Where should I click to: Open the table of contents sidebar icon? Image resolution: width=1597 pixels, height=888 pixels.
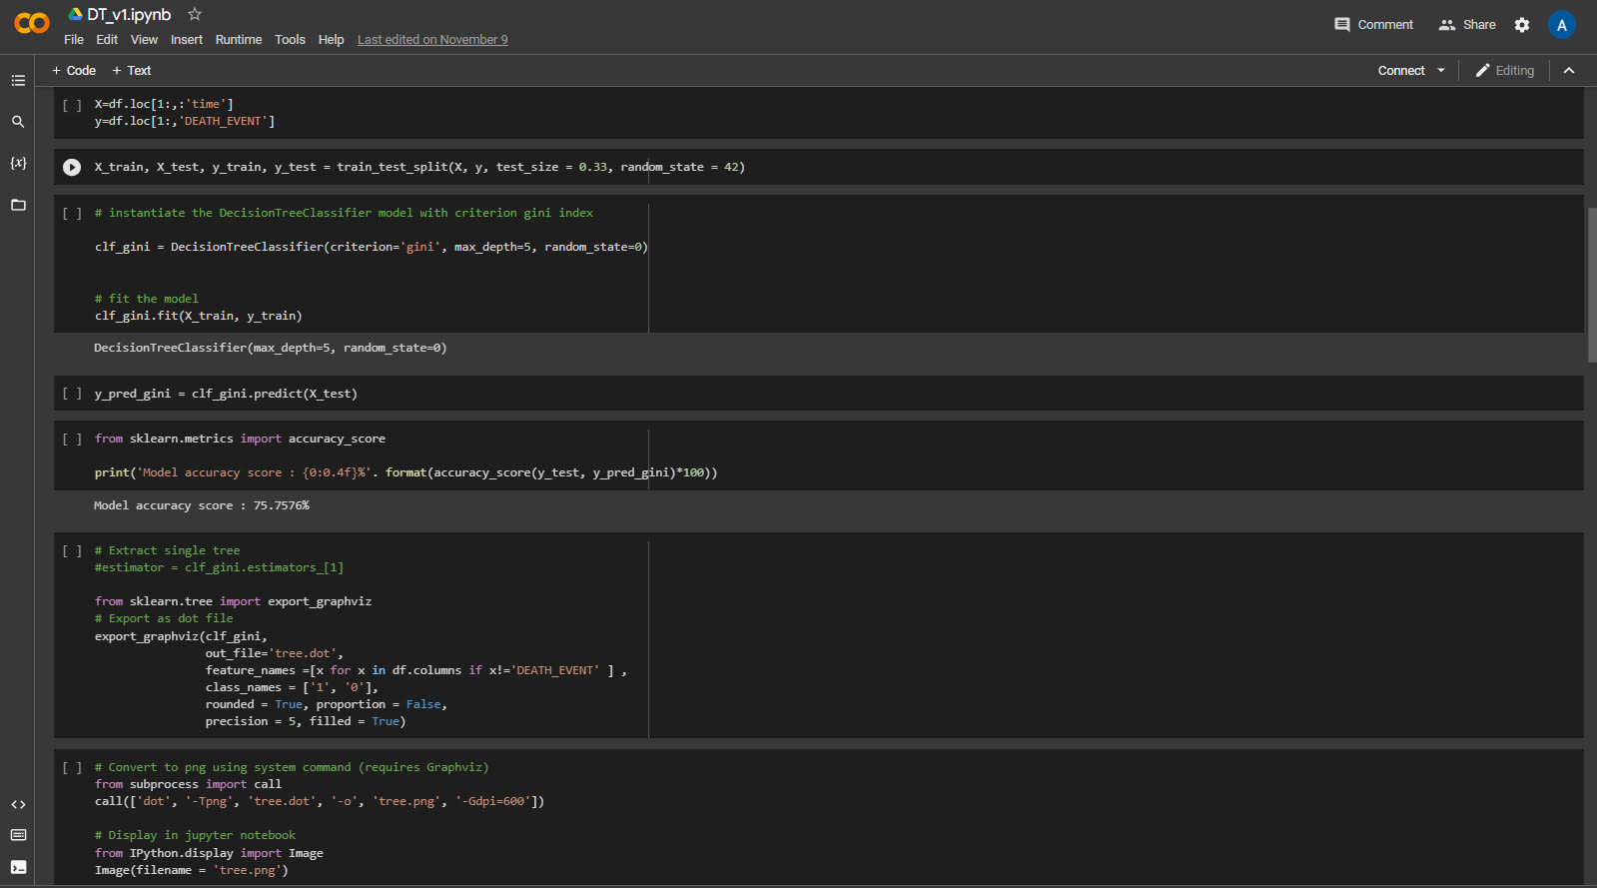[x=18, y=80]
